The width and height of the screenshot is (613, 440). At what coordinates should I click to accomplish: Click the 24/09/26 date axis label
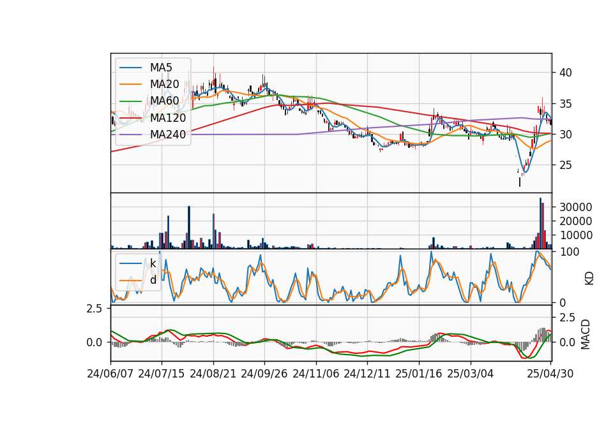pos(264,374)
